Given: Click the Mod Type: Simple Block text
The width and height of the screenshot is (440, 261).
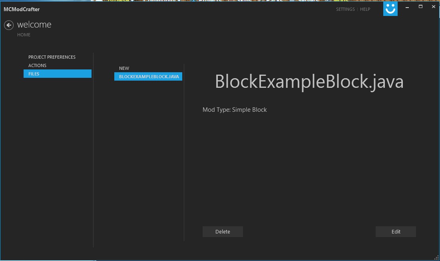Looking at the screenshot, I should pos(235,110).
